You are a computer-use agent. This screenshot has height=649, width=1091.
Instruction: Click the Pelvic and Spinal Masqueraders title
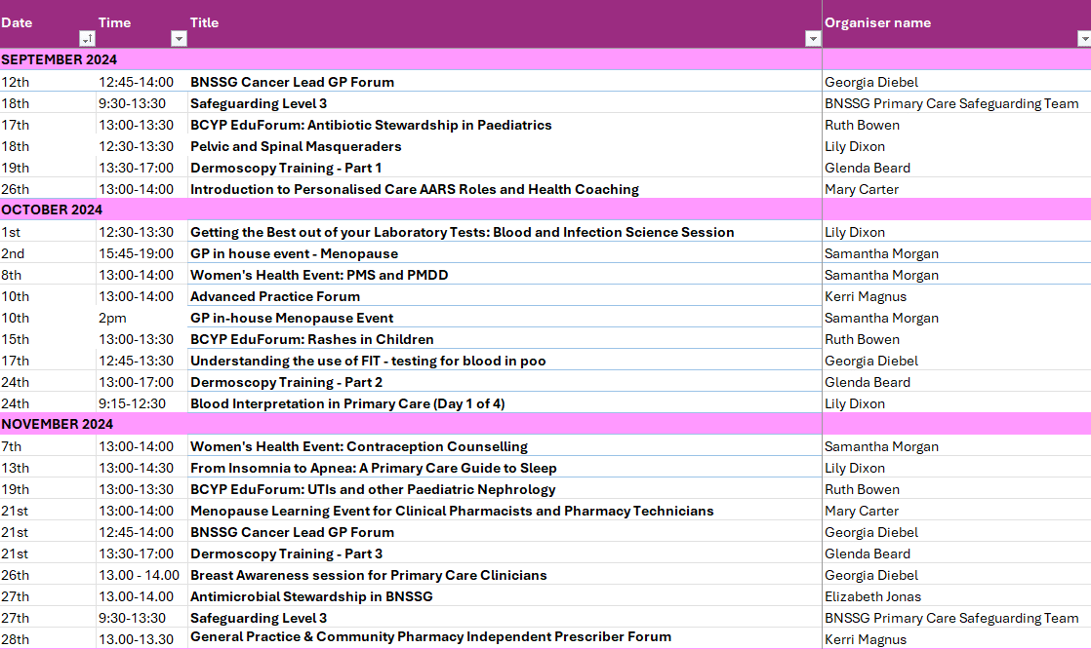pos(296,146)
